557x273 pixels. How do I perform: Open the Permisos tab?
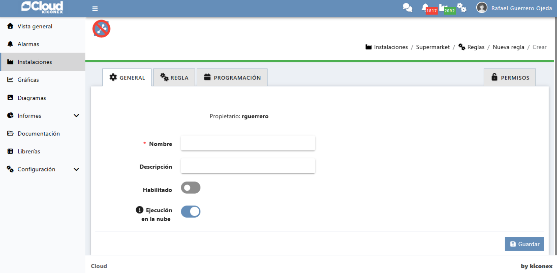pyautogui.click(x=510, y=78)
